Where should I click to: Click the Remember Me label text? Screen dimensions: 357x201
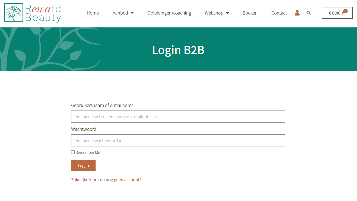(88, 152)
